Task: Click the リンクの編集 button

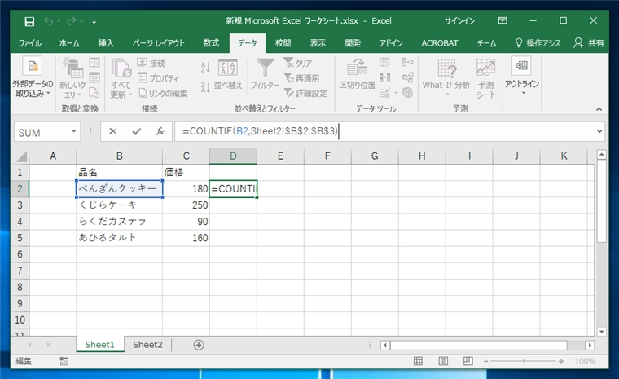Action: point(163,93)
